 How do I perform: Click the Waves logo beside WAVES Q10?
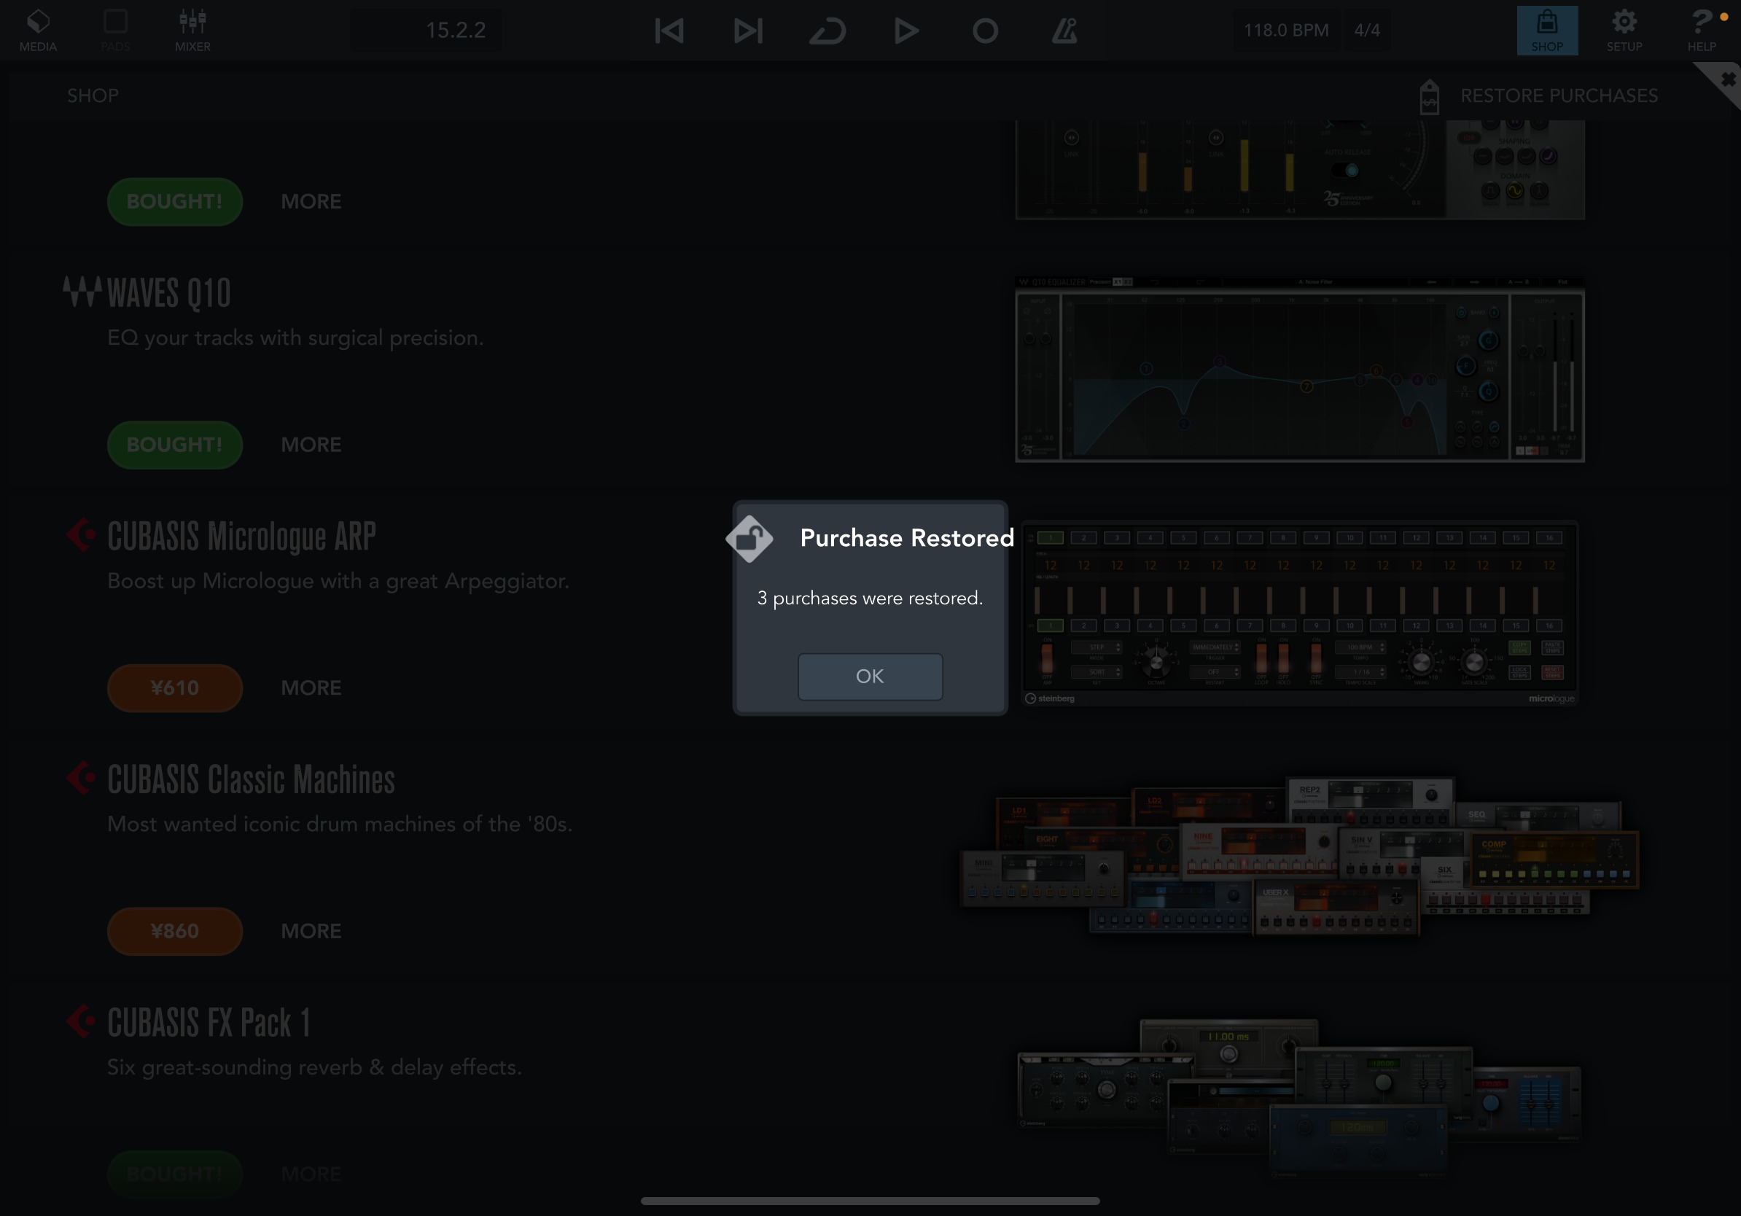click(x=82, y=292)
